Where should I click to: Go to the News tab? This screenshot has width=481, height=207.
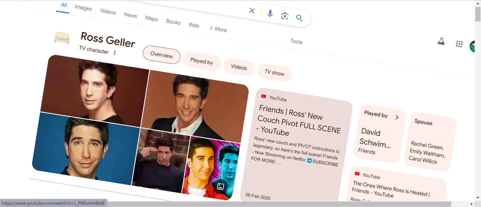coord(131,15)
